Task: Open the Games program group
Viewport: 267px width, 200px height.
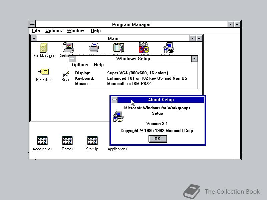Action: (x=67, y=141)
